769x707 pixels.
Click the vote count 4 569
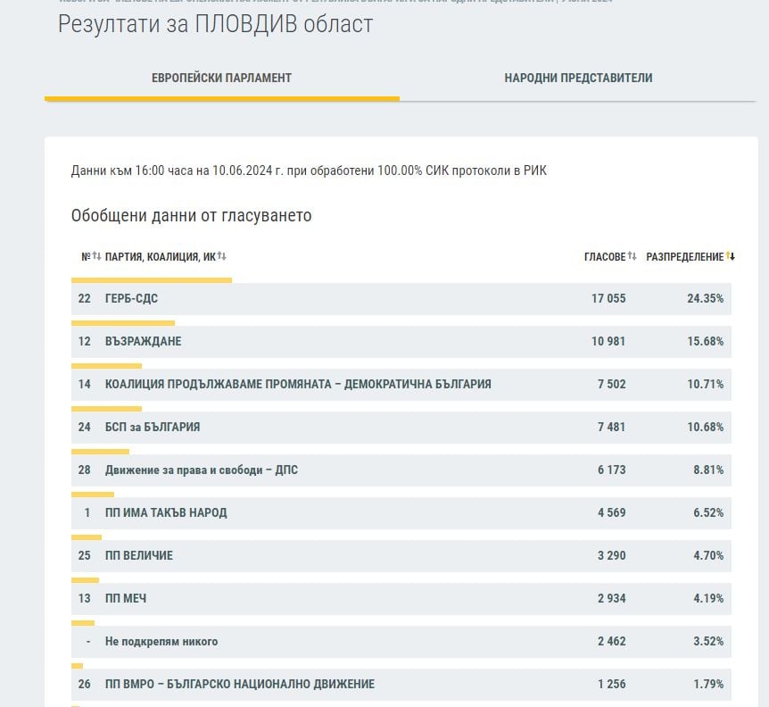tap(612, 512)
